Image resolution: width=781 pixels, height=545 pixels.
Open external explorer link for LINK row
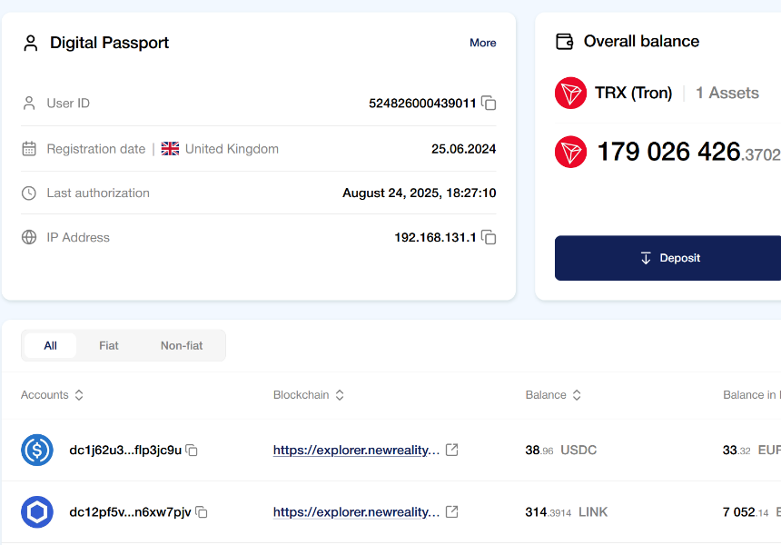click(451, 511)
